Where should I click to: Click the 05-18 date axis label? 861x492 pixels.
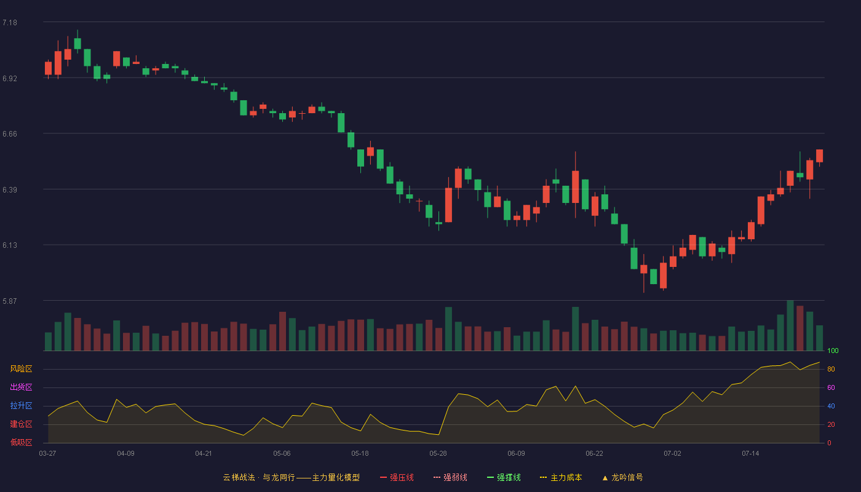click(360, 453)
